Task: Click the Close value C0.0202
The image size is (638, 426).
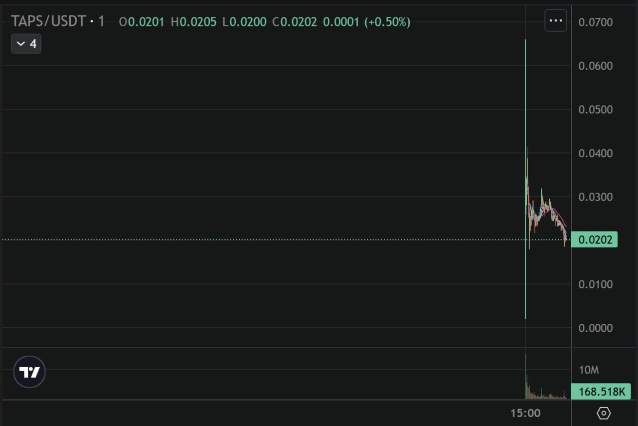Action: [295, 22]
